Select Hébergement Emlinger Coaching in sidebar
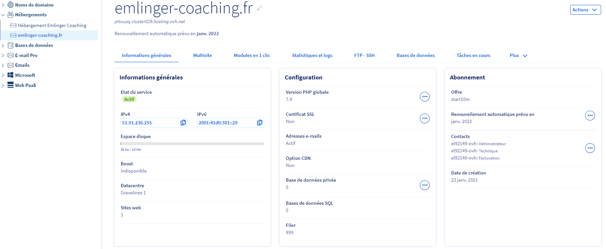606x249 pixels. click(52, 25)
